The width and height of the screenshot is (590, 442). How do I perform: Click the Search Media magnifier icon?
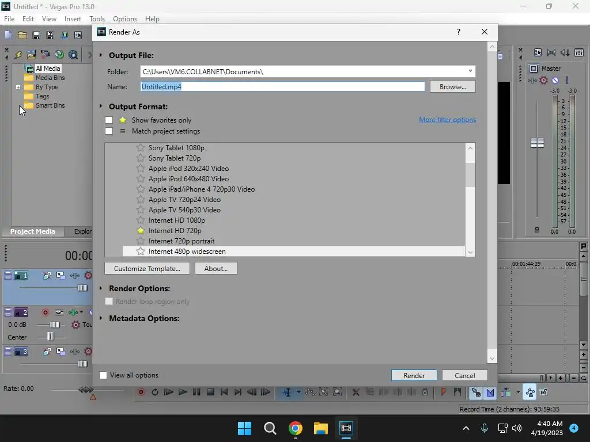pos(73,55)
